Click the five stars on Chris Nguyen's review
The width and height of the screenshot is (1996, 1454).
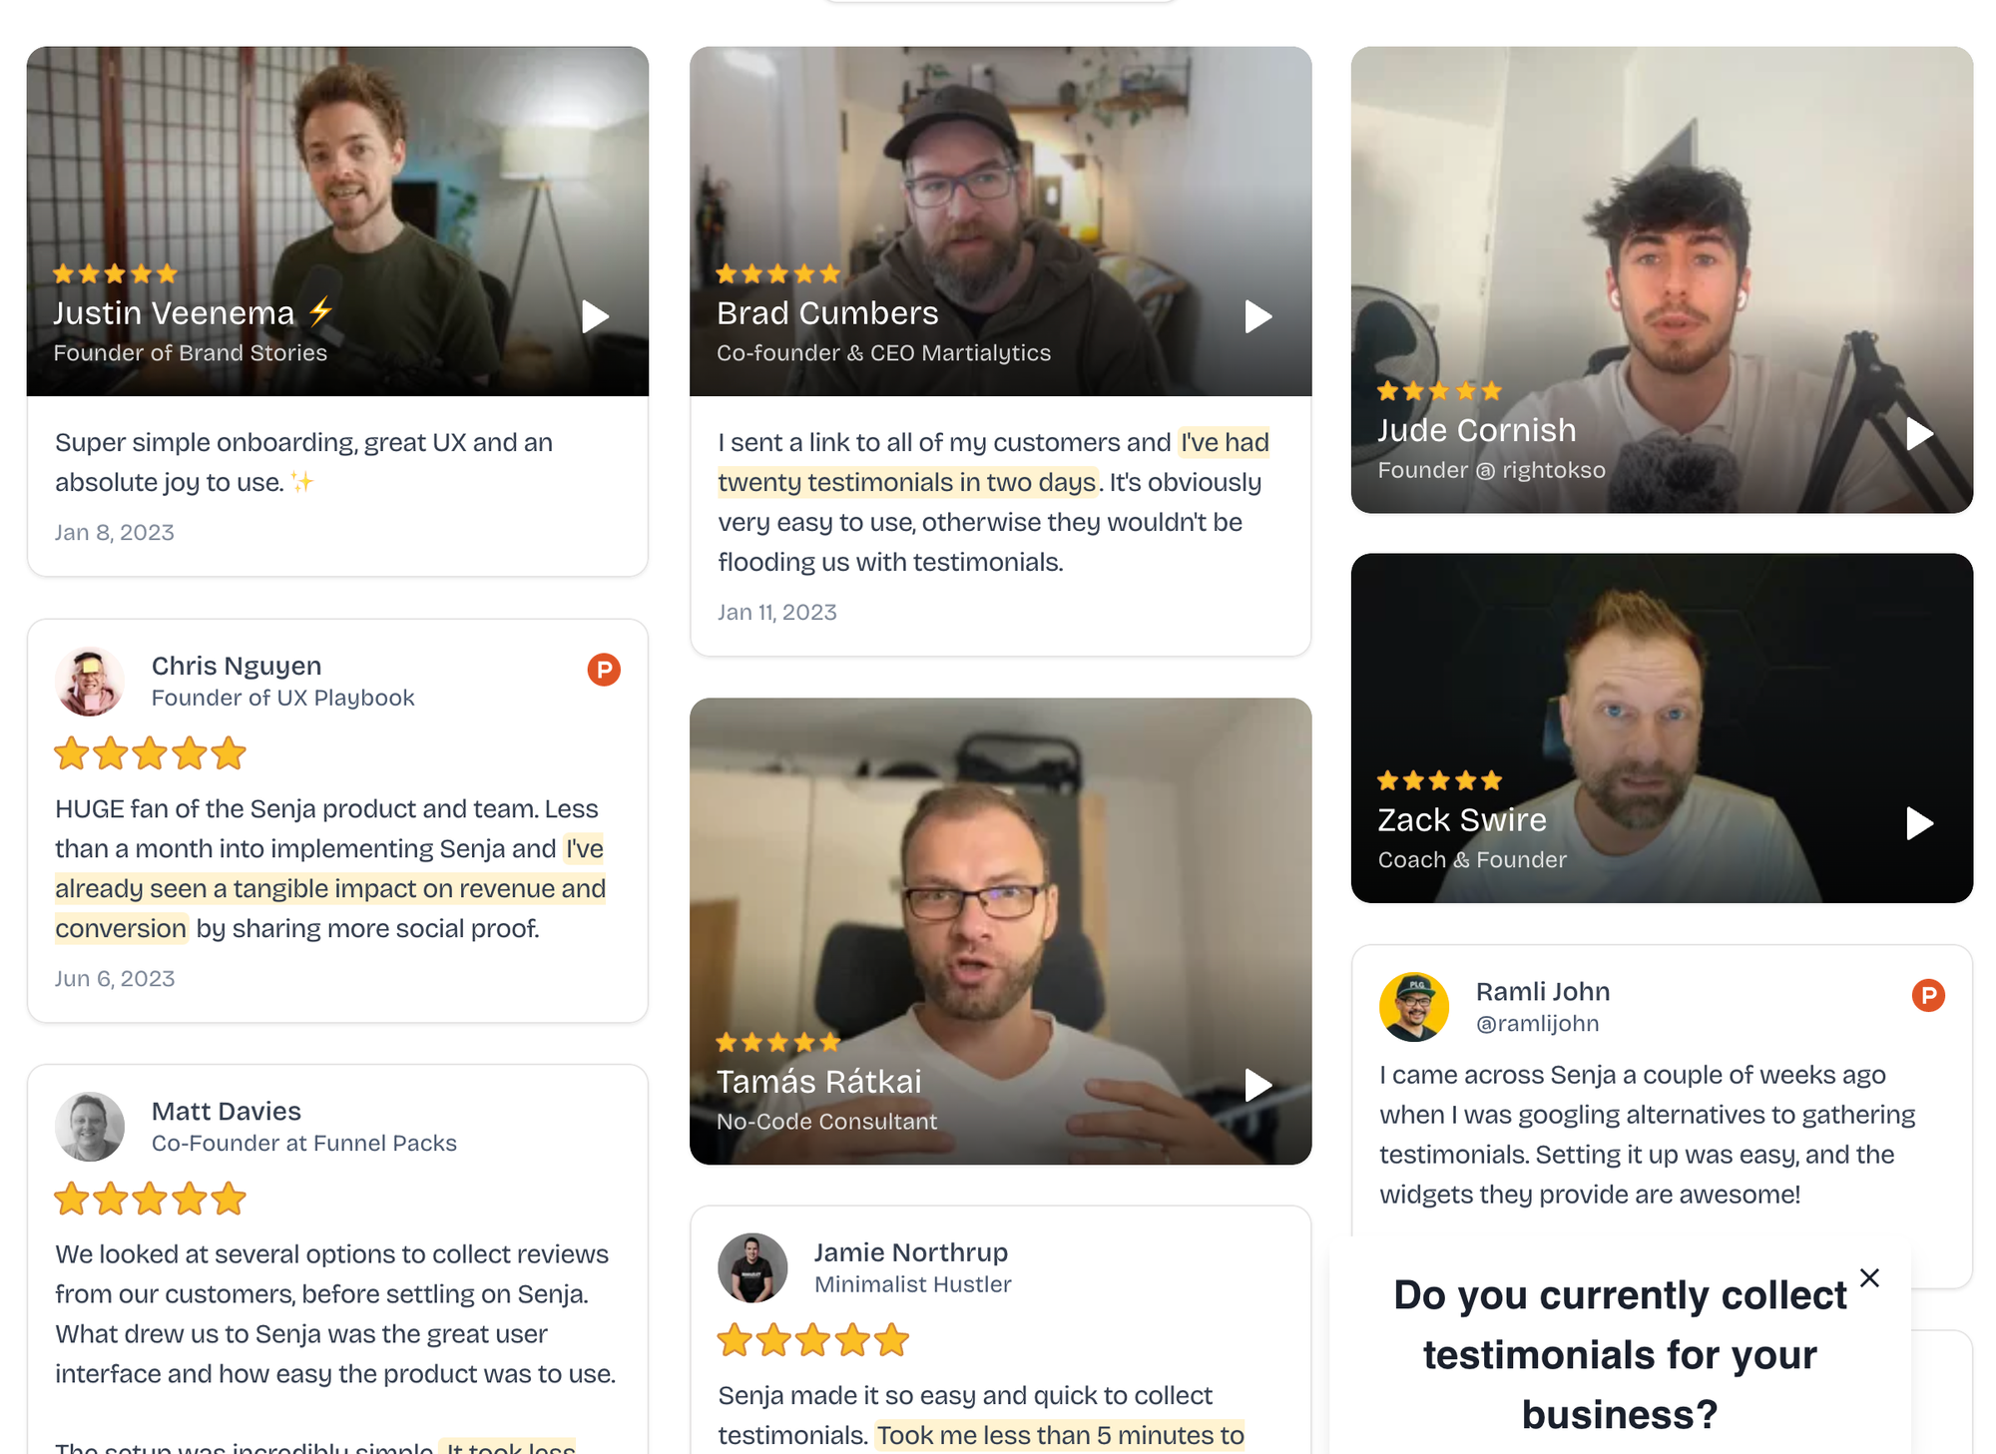click(150, 753)
